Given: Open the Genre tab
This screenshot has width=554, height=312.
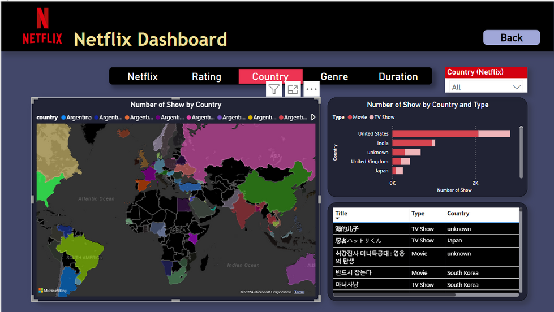Looking at the screenshot, I should point(334,77).
